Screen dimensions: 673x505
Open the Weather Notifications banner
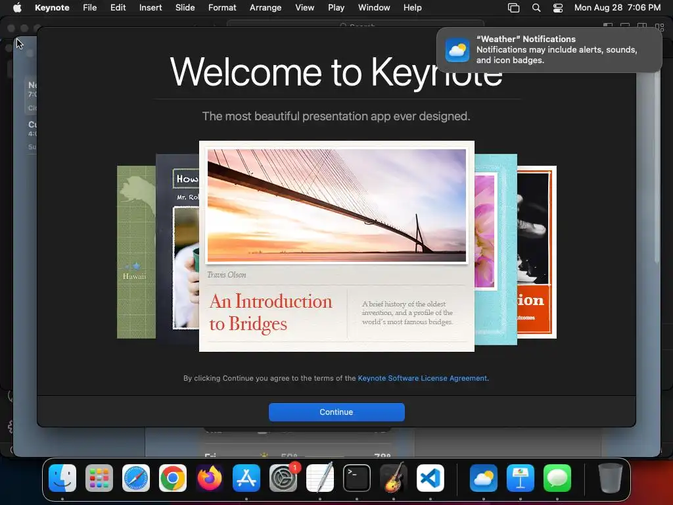pyautogui.click(x=549, y=50)
